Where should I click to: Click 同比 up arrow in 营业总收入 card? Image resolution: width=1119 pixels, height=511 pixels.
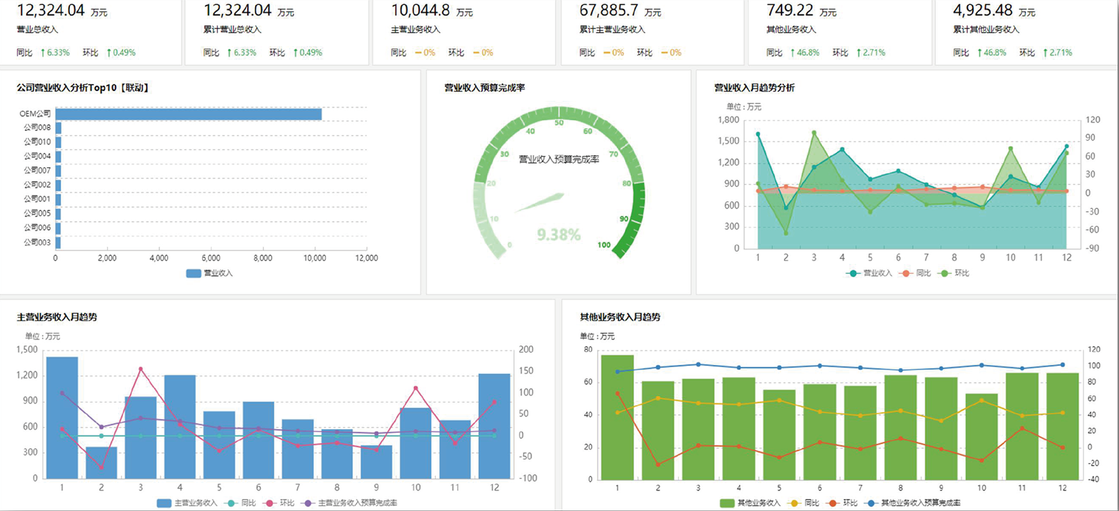click(43, 53)
